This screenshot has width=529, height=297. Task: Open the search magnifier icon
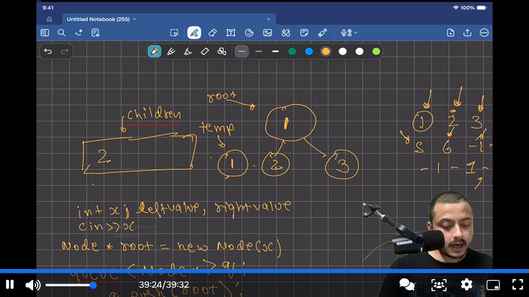coord(62,33)
